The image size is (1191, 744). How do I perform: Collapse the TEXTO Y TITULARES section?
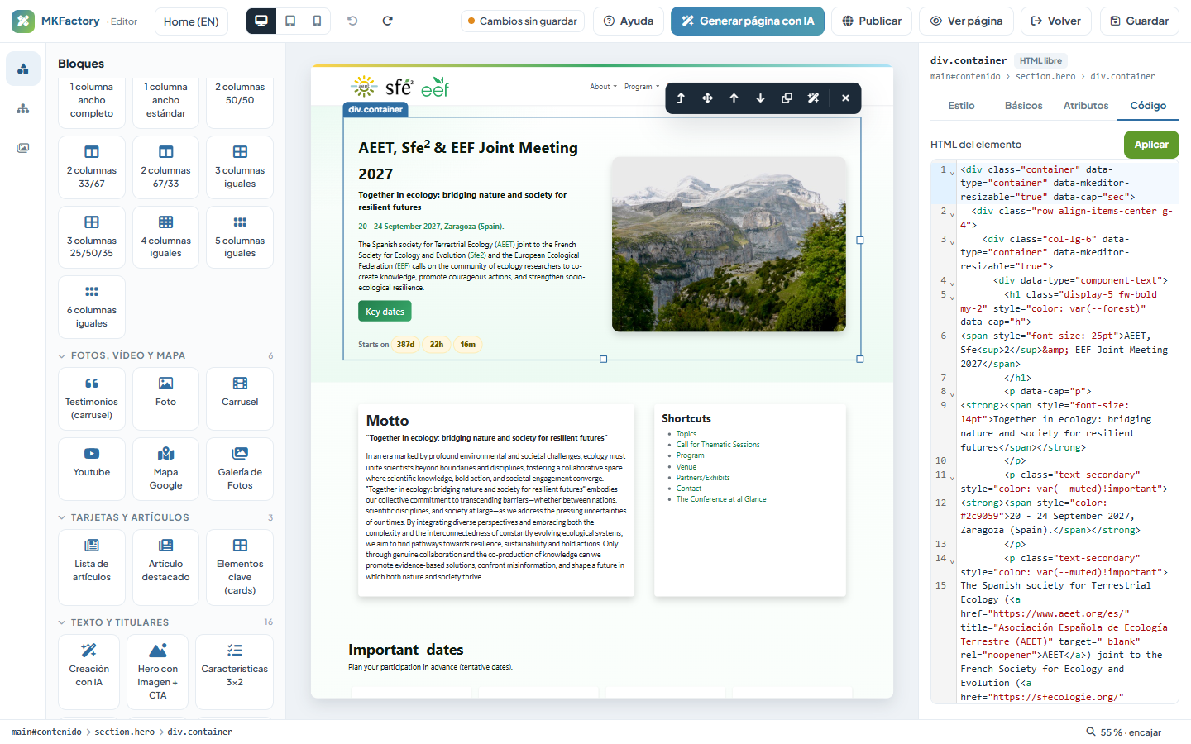62,622
